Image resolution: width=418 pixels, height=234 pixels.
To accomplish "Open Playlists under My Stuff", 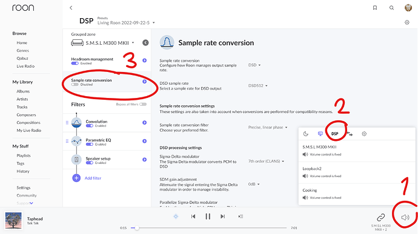I will click(x=24, y=155).
